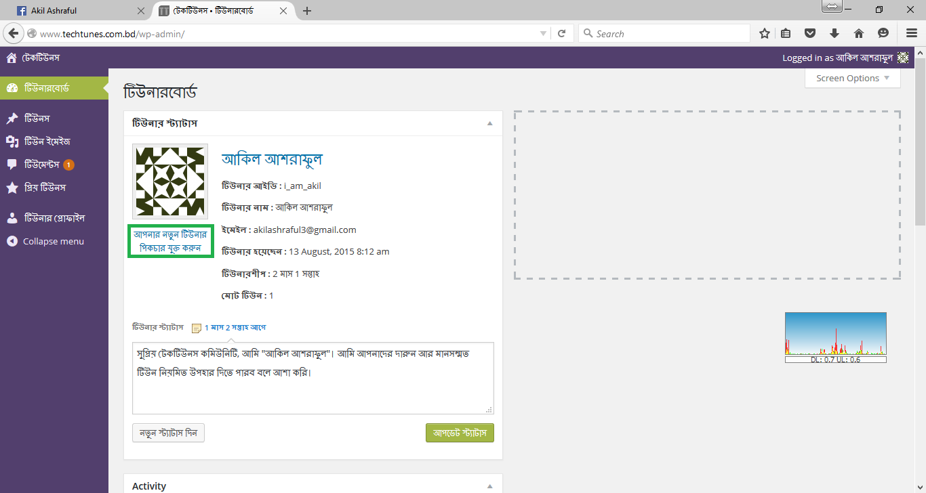Open the আকিল আশরাফুল profile name link
The height and width of the screenshot is (493, 926).
tap(272, 159)
